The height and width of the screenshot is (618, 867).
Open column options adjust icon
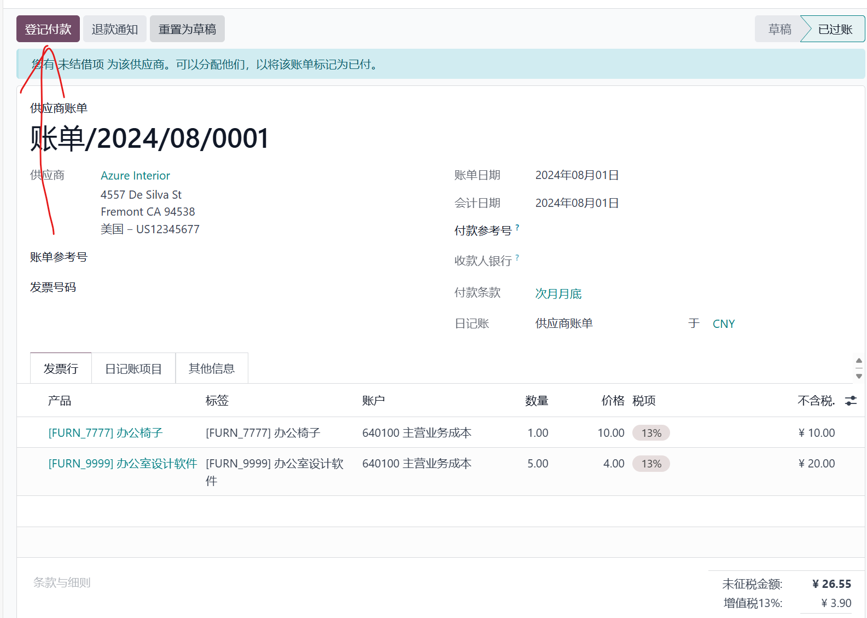click(x=851, y=401)
